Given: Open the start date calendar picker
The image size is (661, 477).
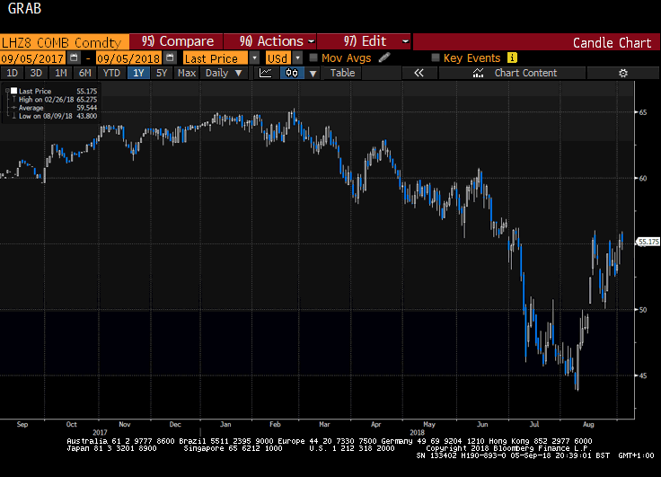Looking at the screenshot, I should coord(74,57).
